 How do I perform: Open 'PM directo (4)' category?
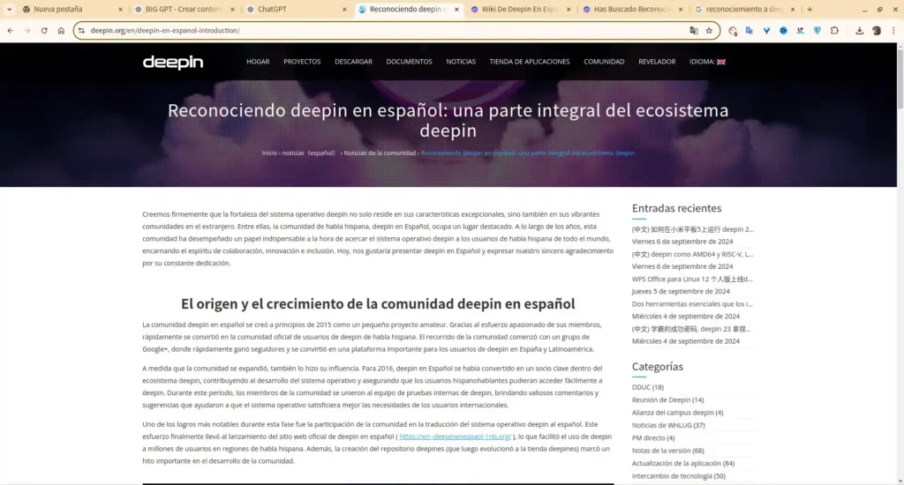(x=653, y=437)
